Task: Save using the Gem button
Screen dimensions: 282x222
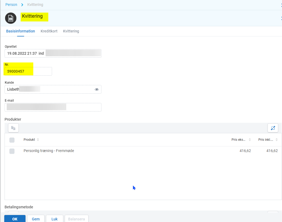Action: 36,219
